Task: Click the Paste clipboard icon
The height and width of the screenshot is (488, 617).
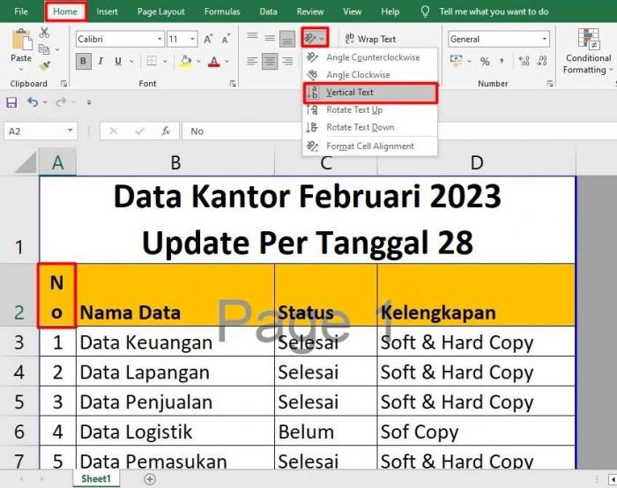Action: pos(21,41)
